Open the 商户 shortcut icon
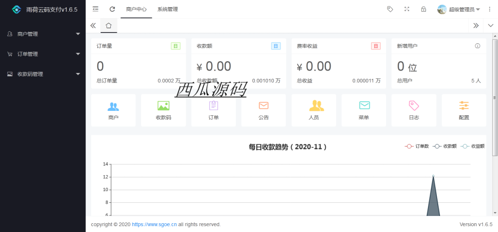The width and height of the screenshot is (498, 232). (113, 106)
